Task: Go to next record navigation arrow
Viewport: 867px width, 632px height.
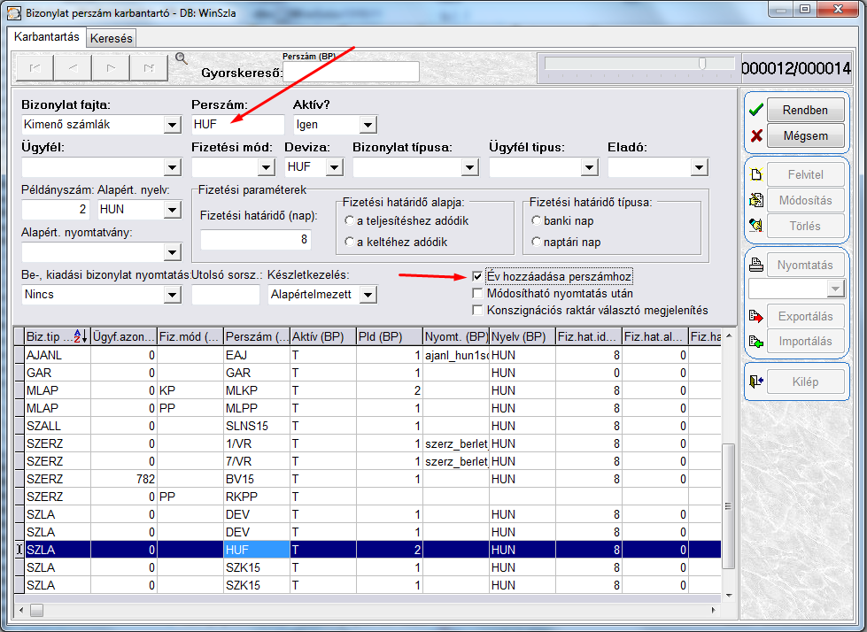Action: (111, 67)
